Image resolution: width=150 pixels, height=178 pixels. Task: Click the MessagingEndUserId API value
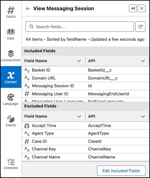pyautogui.click(x=109, y=94)
